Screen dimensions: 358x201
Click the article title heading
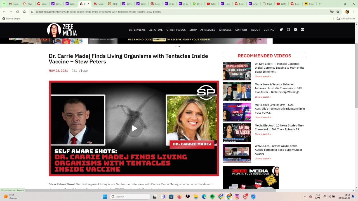128,59
